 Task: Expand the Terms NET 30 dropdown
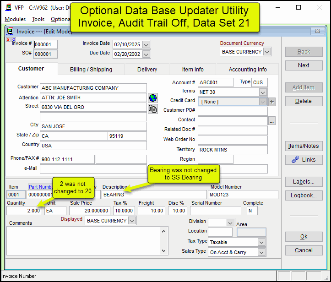(x=263, y=92)
